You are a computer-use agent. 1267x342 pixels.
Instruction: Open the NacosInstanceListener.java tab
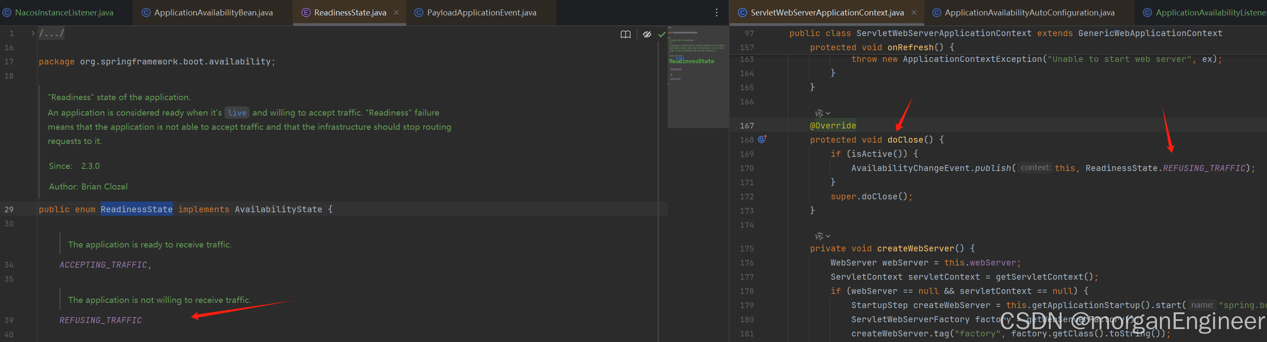pos(64,13)
